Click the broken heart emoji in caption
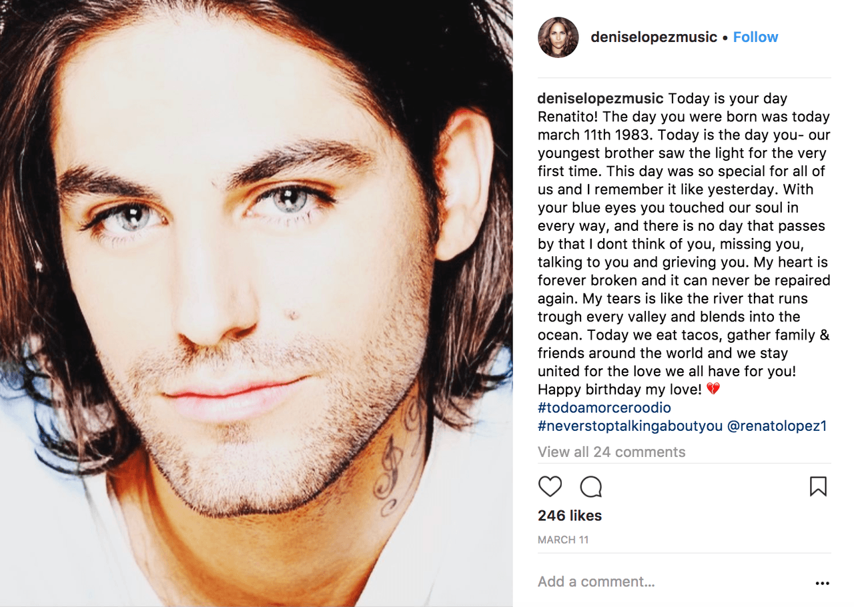 [713, 389]
